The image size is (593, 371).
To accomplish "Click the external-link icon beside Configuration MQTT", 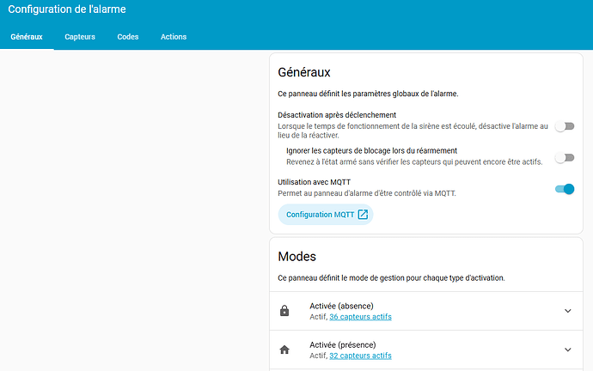I will tap(363, 215).
